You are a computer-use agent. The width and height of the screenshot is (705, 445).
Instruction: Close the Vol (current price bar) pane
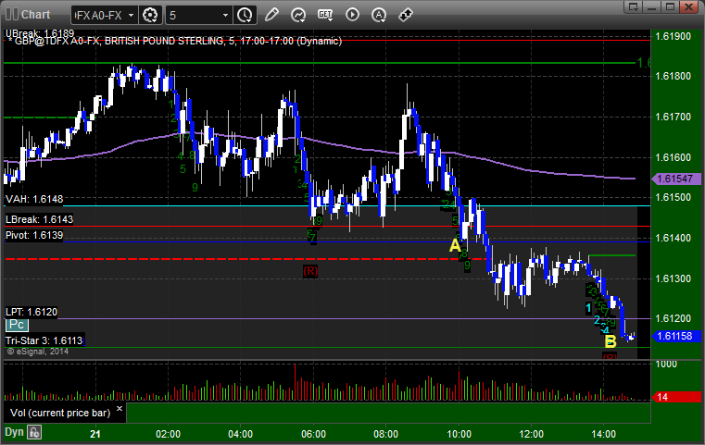click(120, 409)
